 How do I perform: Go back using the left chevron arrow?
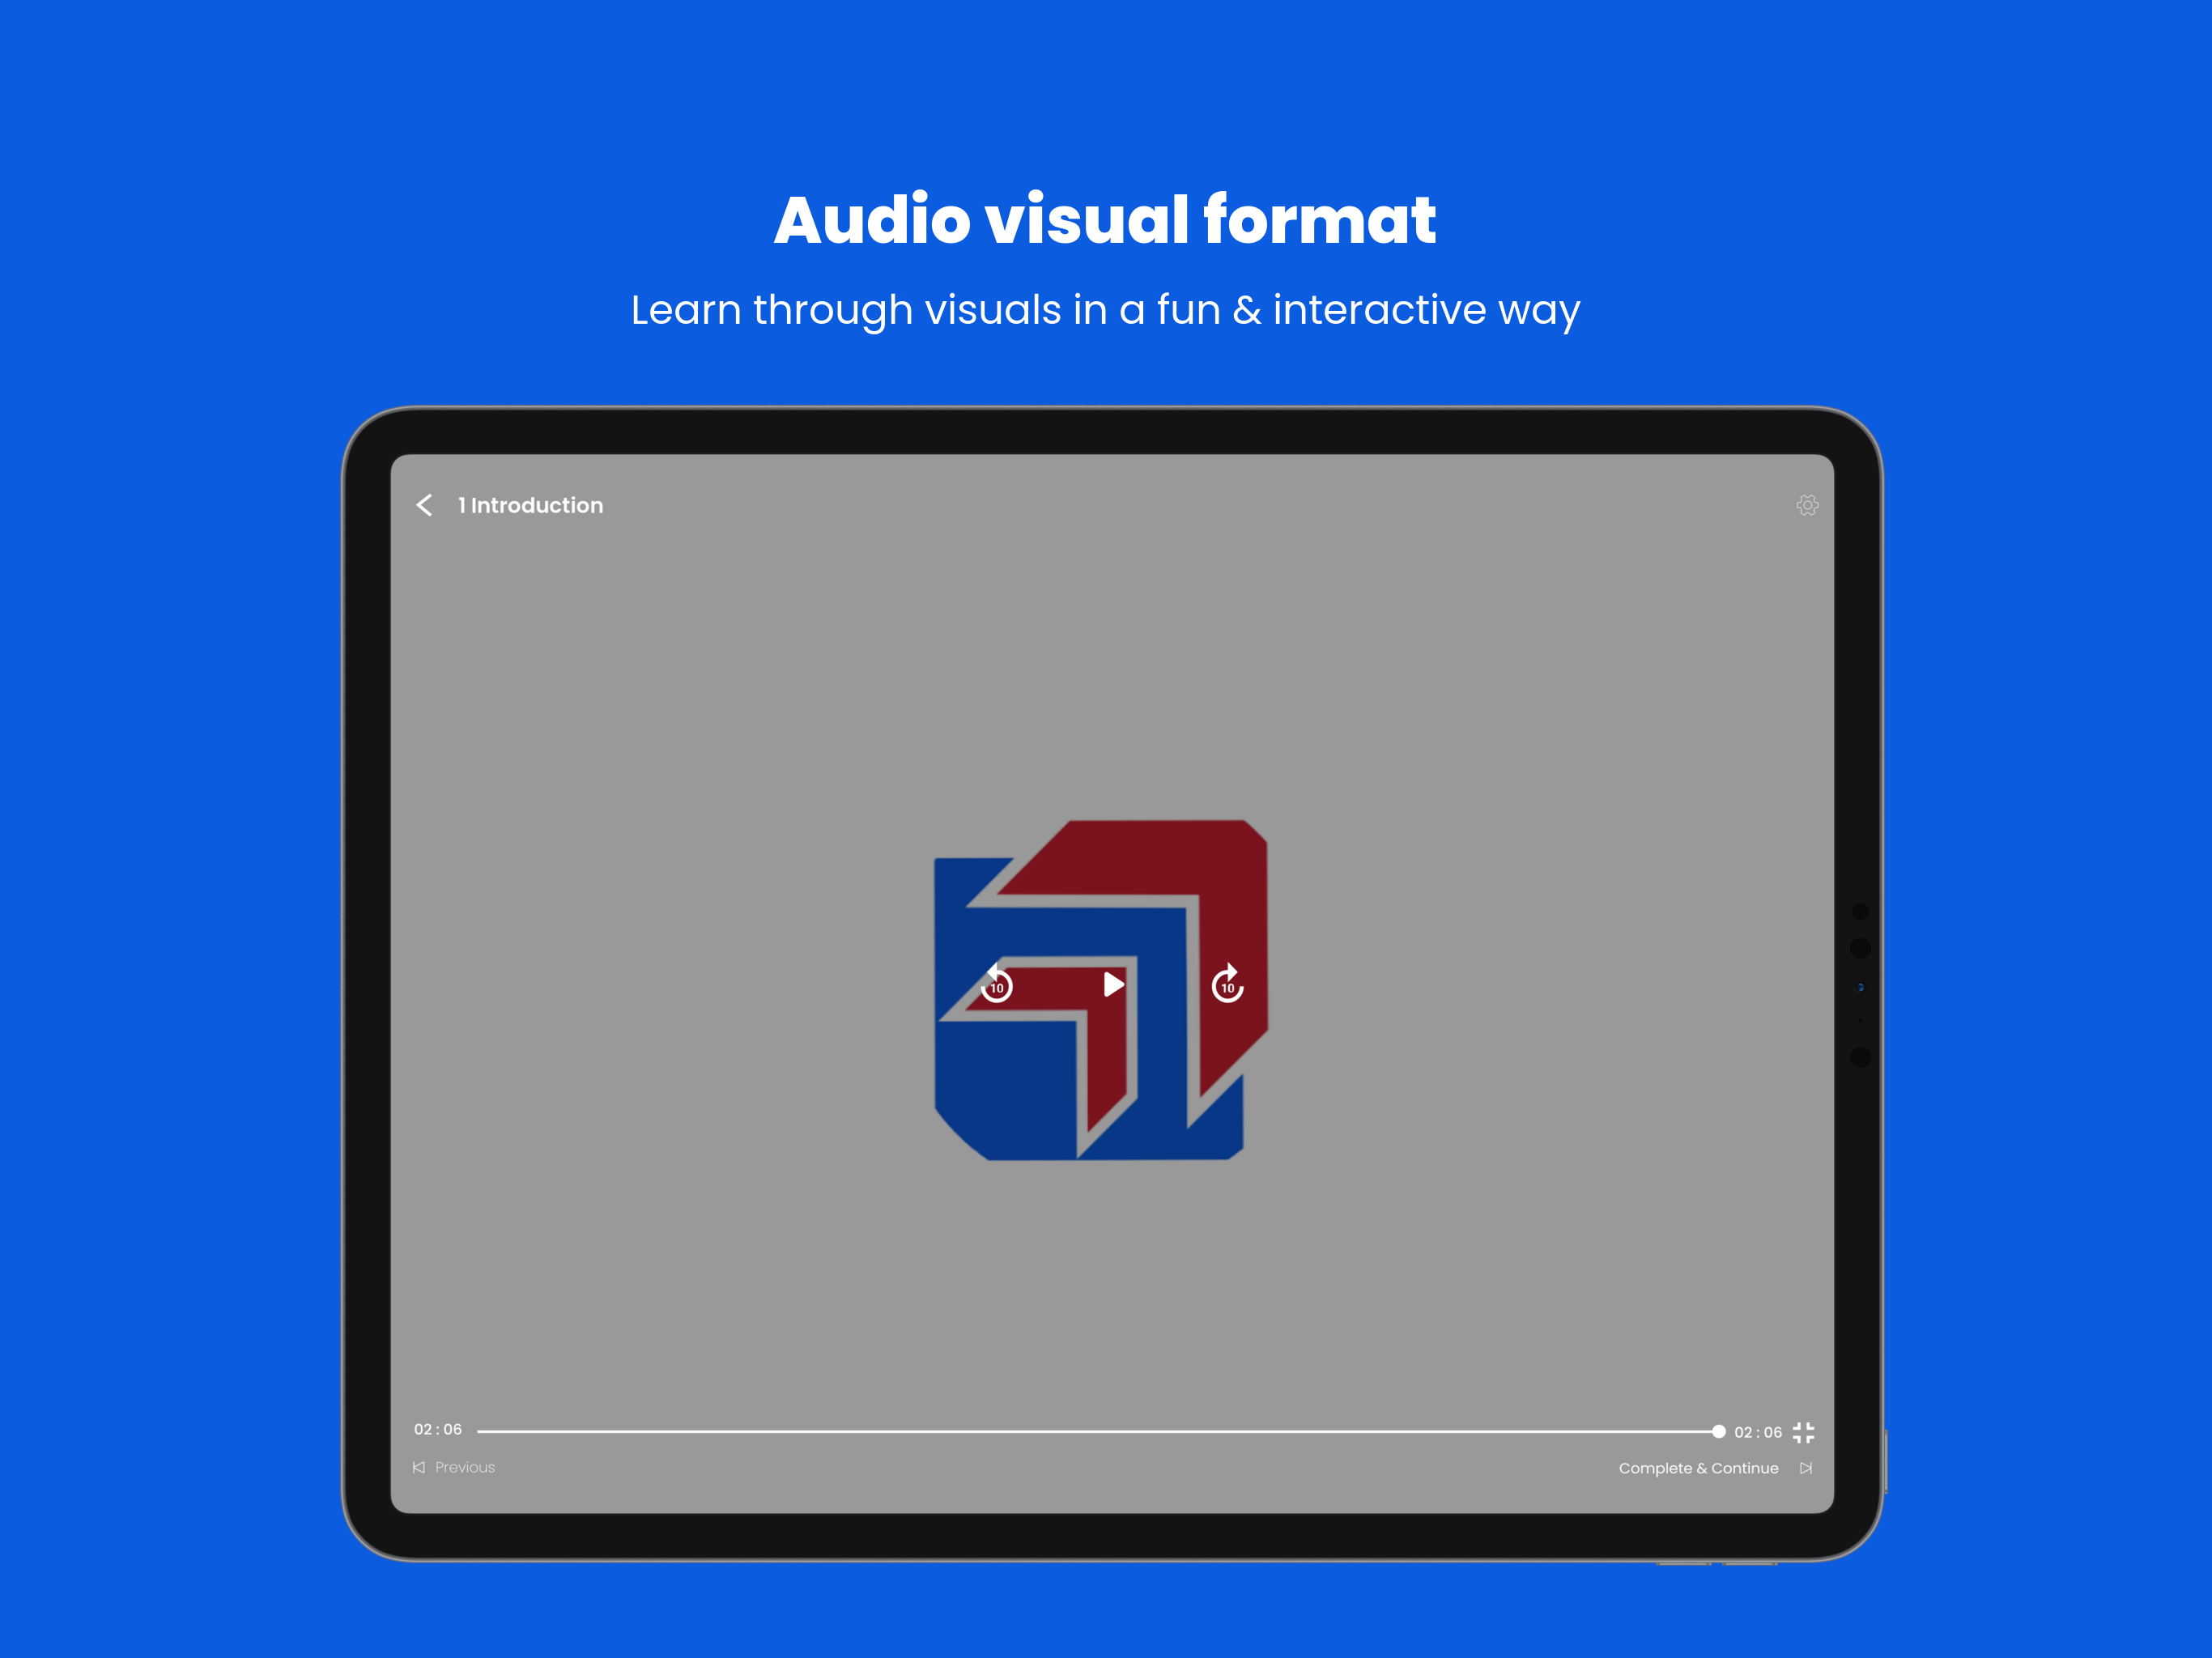pos(424,505)
